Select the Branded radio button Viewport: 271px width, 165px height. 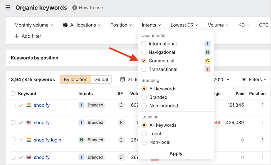[x=144, y=97]
